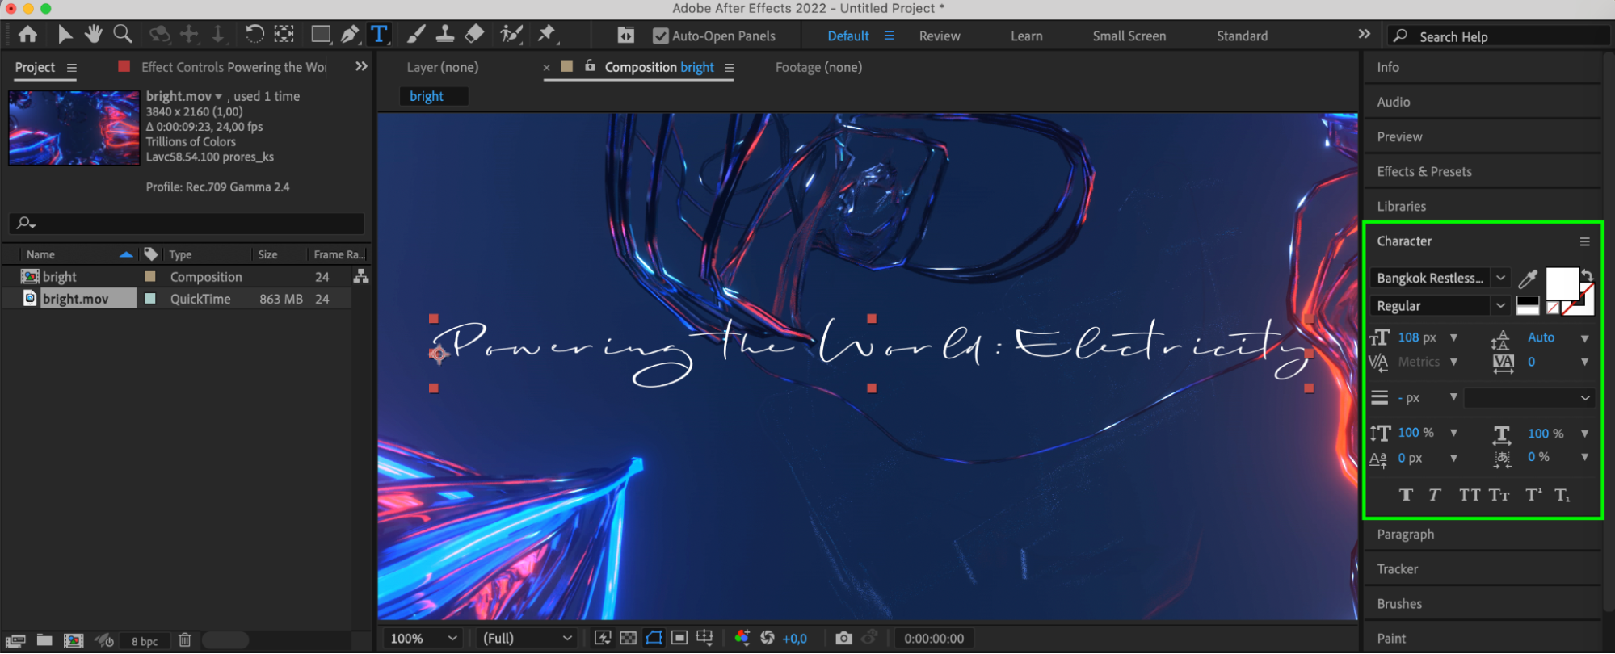The image size is (1615, 654).
Task: Toggle the transparency grid in viewer
Action: click(x=628, y=638)
